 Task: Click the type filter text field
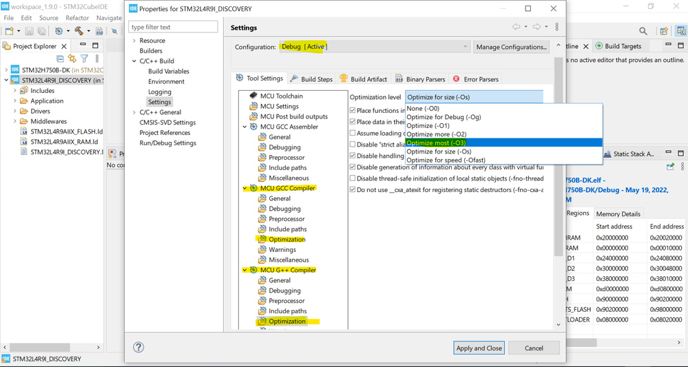[173, 27]
